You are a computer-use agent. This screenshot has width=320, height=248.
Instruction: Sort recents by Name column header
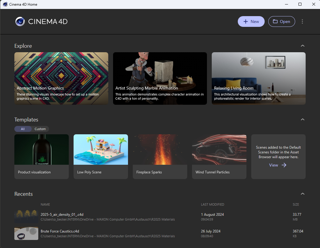[45, 204]
